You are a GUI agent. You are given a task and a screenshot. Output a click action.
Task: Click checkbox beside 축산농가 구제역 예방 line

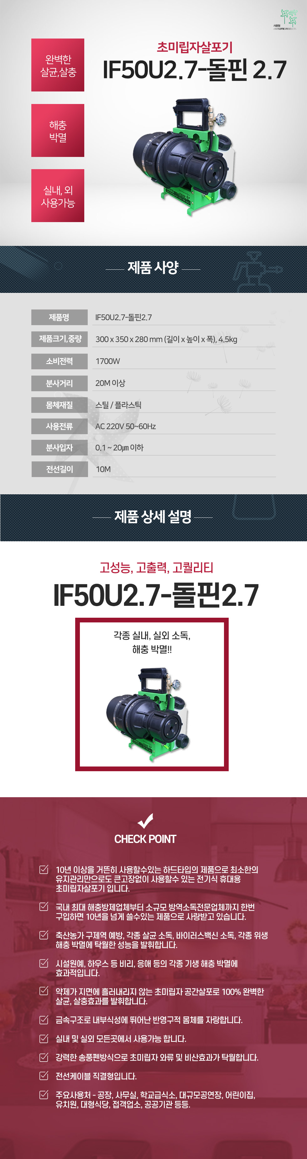click(x=44, y=935)
